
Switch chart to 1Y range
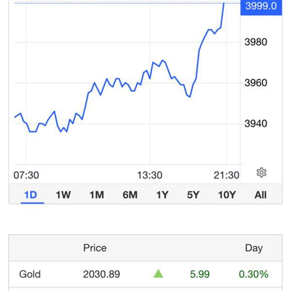(x=162, y=195)
